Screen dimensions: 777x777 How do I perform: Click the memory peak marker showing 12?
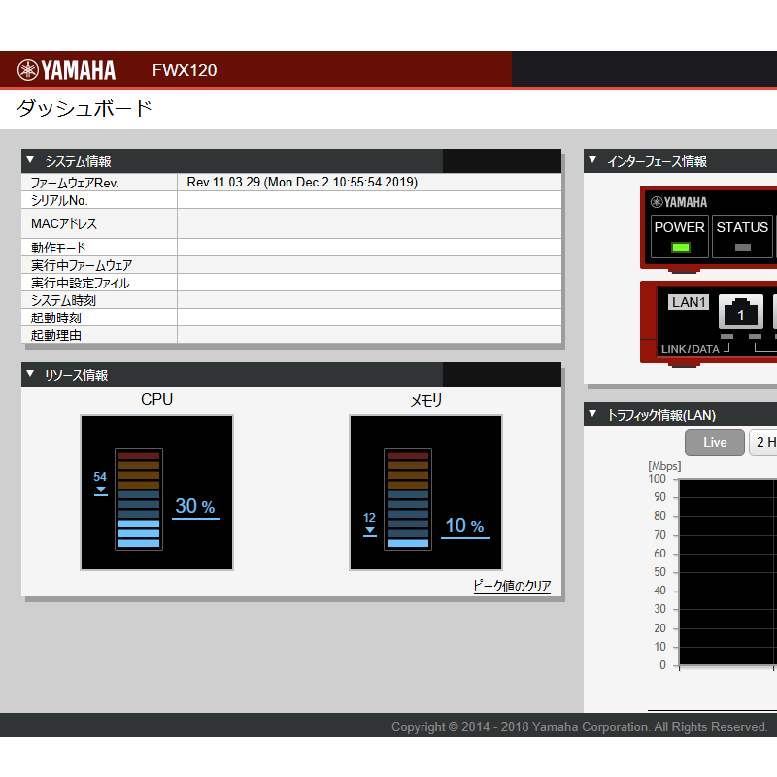[369, 524]
